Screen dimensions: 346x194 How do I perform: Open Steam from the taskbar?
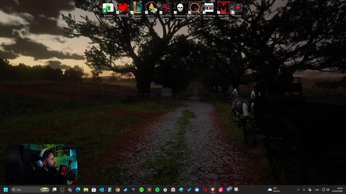(x=125, y=190)
